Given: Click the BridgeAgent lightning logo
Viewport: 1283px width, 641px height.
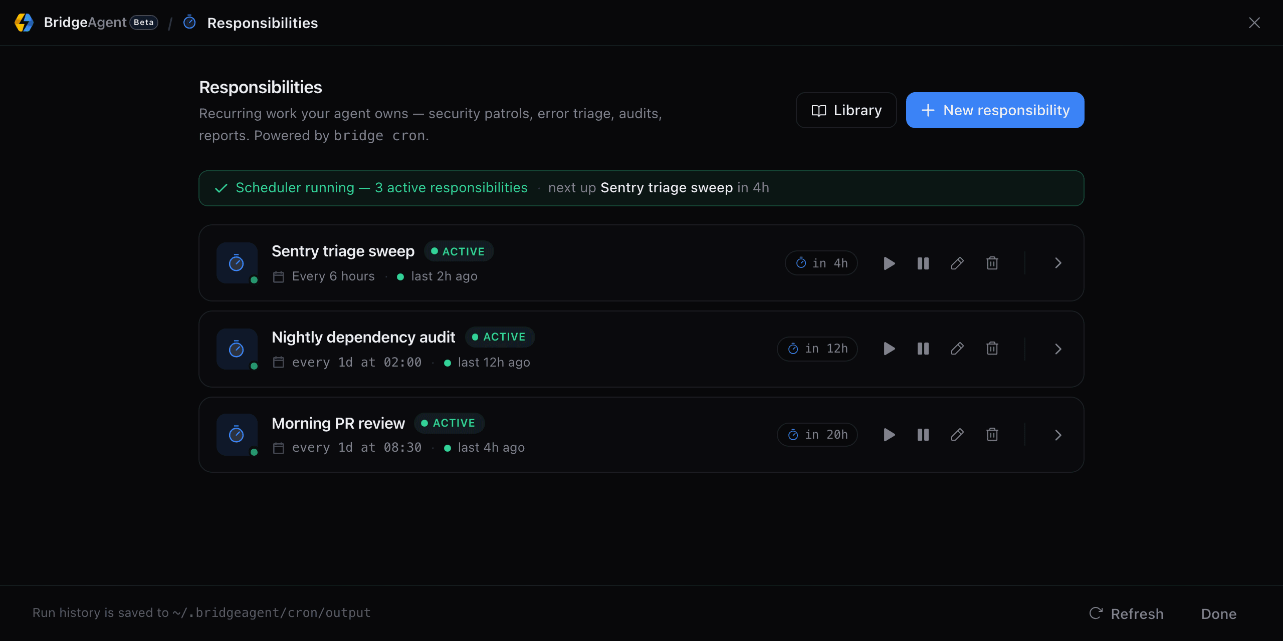Looking at the screenshot, I should tap(24, 23).
